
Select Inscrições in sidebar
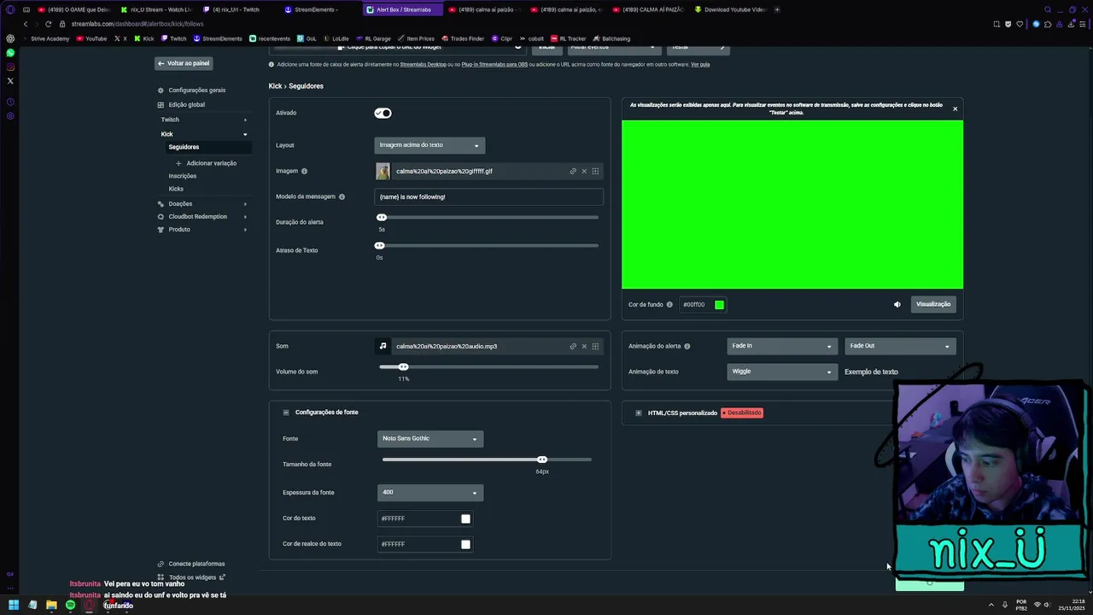pyautogui.click(x=183, y=176)
